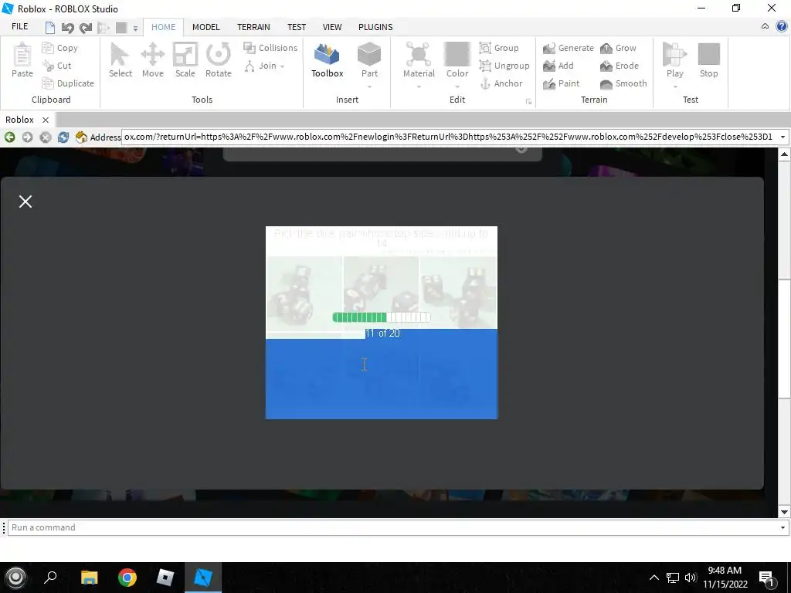Switch to the VIEW ribbon tab
Image resolution: width=791 pixels, height=593 pixels.
(332, 27)
